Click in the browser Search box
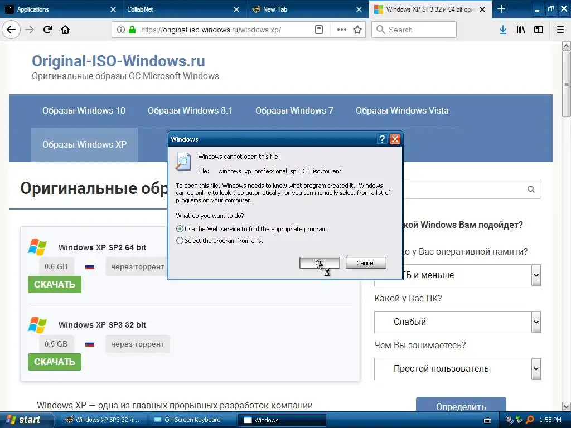This screenshot has width=571, height=428. (414, 30)
